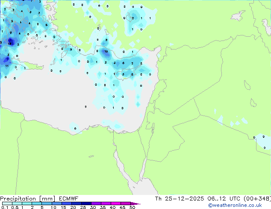This screenshot has height=209, width=271.
Task: Click the 30–35 mm purple legend swatch
Action: pyautogui.click(x=96, y=203)
